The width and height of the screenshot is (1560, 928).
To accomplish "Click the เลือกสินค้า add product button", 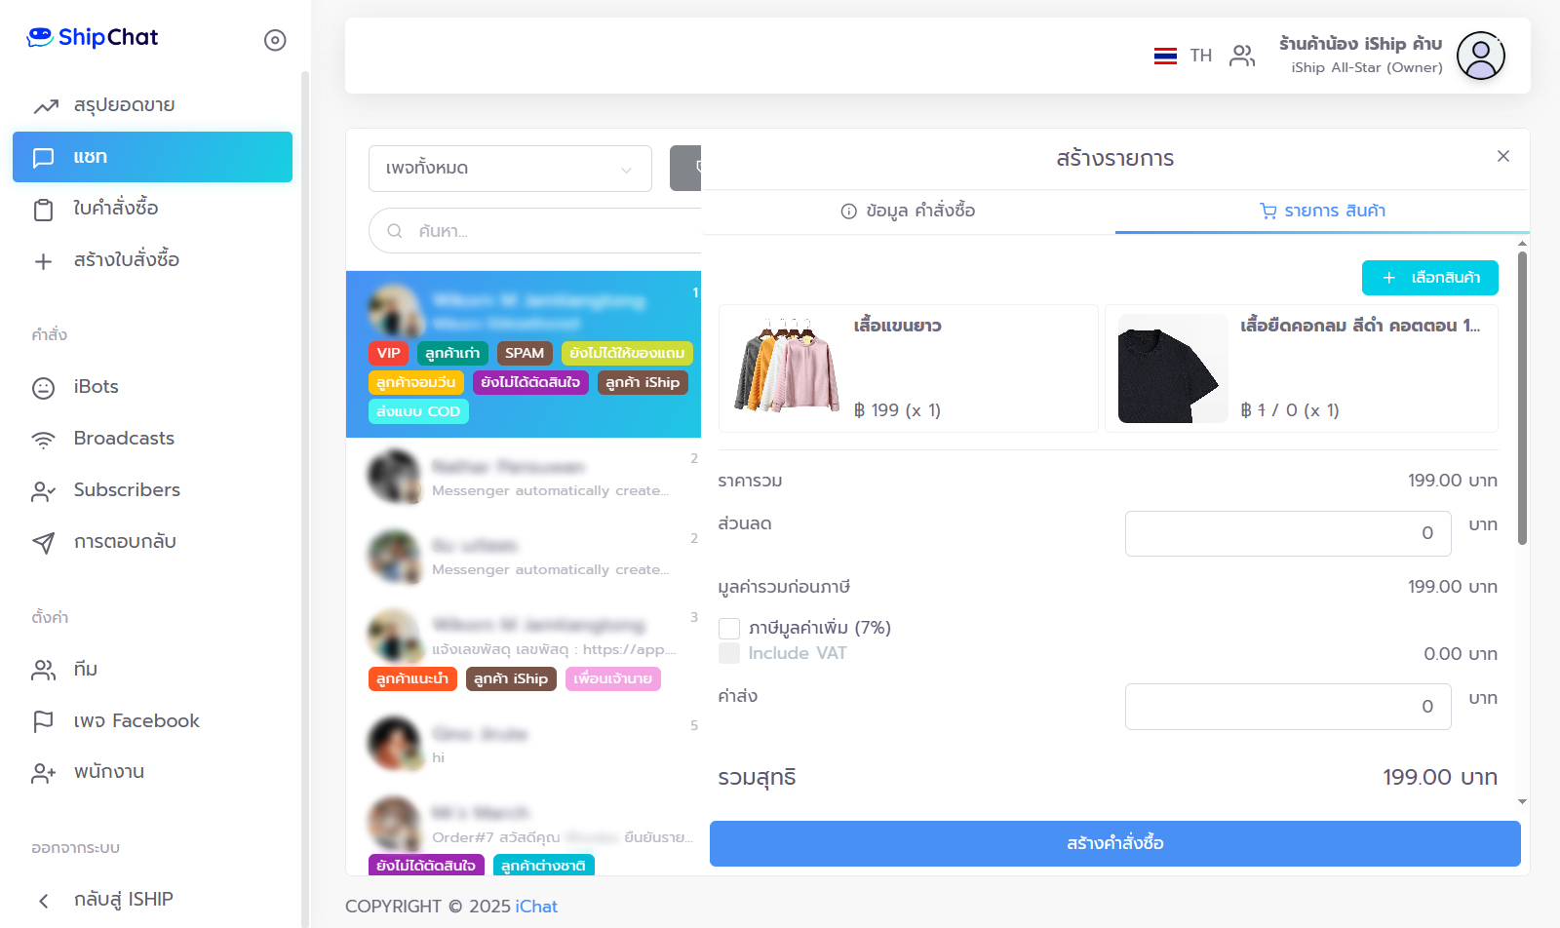I will pyautogui.click(x=1430, y=278).
